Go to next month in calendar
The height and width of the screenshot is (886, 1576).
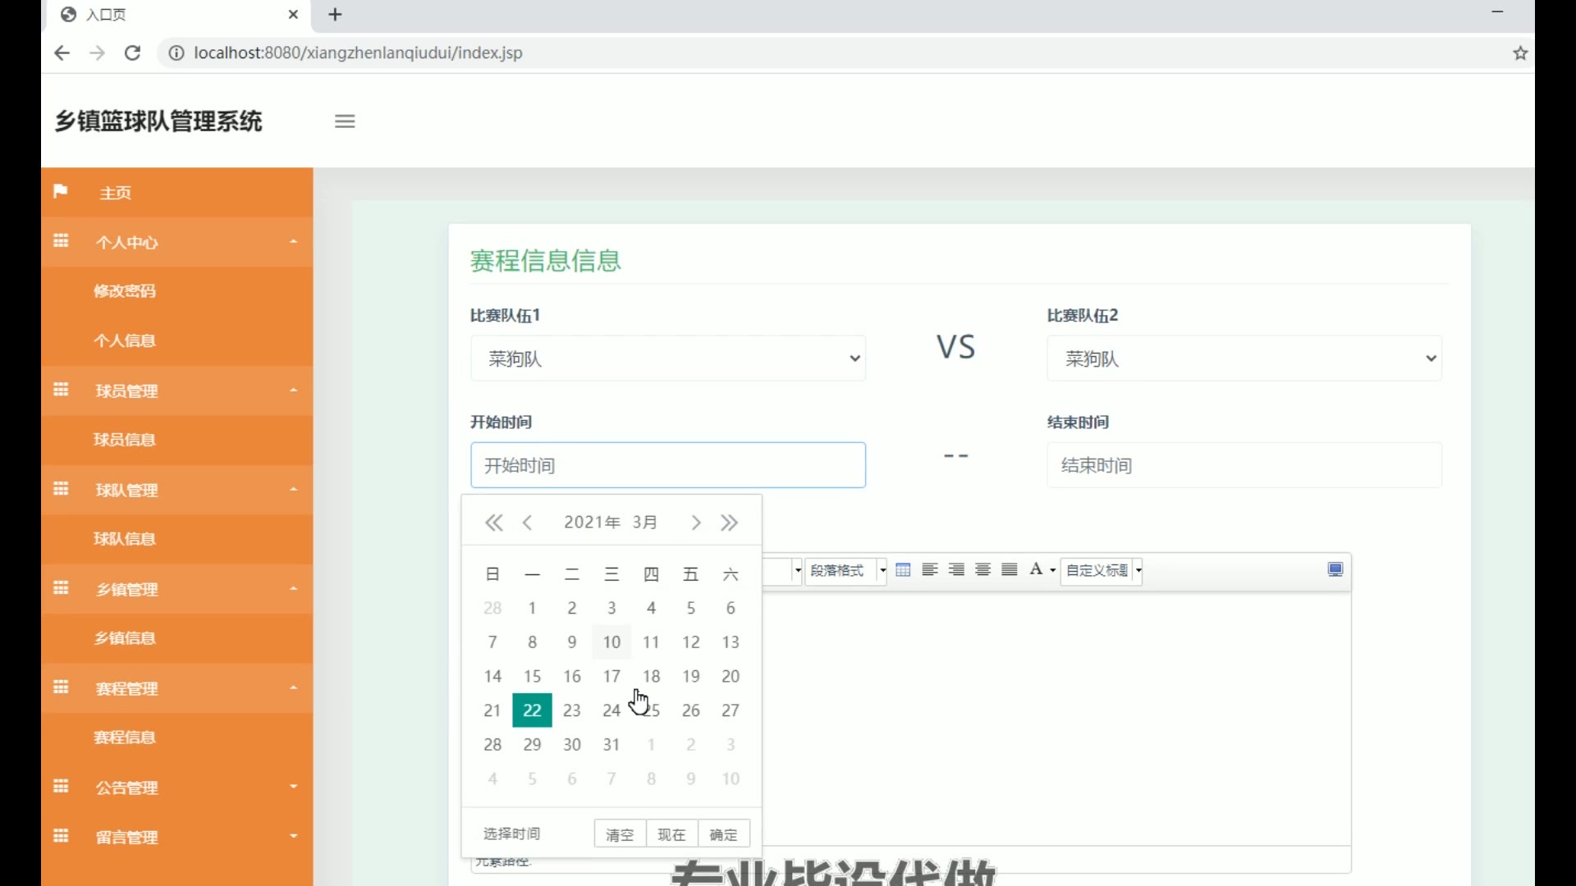[x=695, y=523]
